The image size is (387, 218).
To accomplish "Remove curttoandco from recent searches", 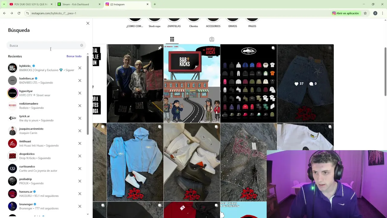I will point(80,169).
